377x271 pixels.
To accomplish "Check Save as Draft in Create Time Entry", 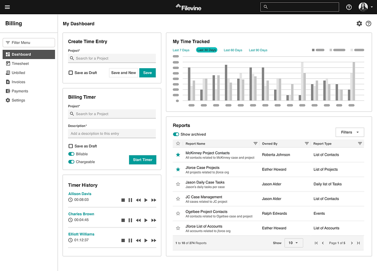I will [x=71, y=73].
